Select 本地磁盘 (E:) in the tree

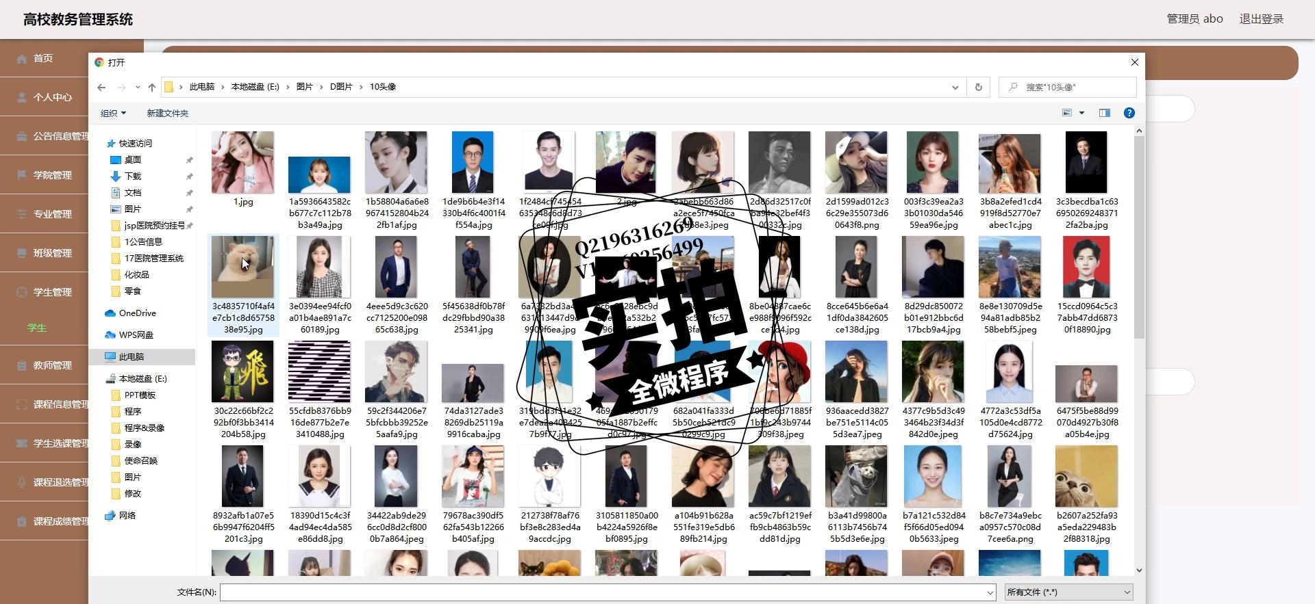[142, 378]
